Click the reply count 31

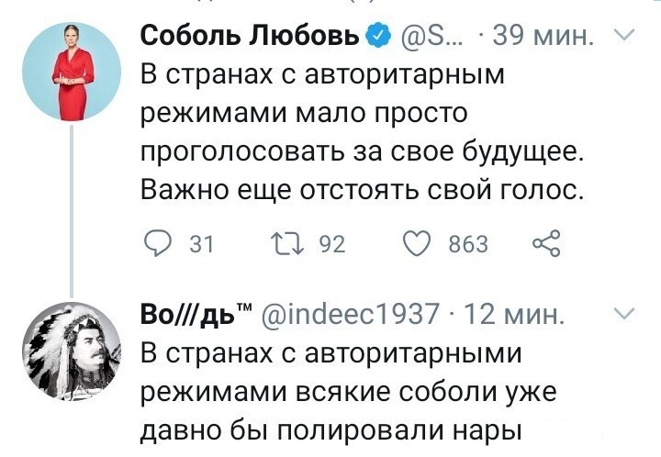tap(202, 244)
